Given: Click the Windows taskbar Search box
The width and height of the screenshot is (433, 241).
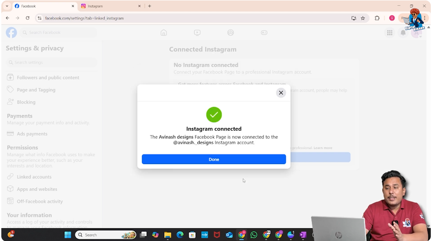Looking at the screenshot, I should [106, 235].
